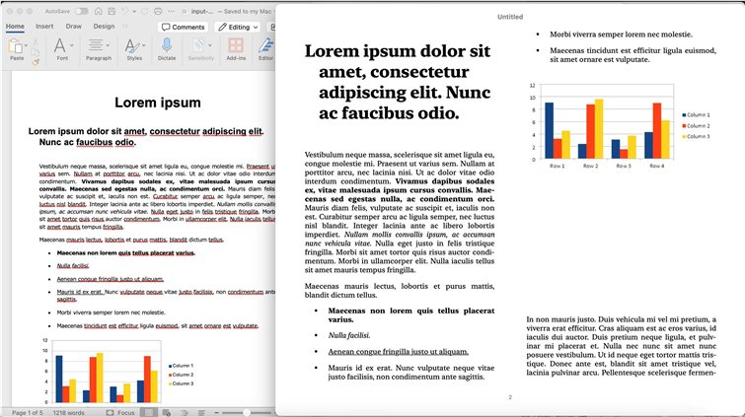
Task: Switch to the Insert ribbon tab
Action: coord(44,27)
